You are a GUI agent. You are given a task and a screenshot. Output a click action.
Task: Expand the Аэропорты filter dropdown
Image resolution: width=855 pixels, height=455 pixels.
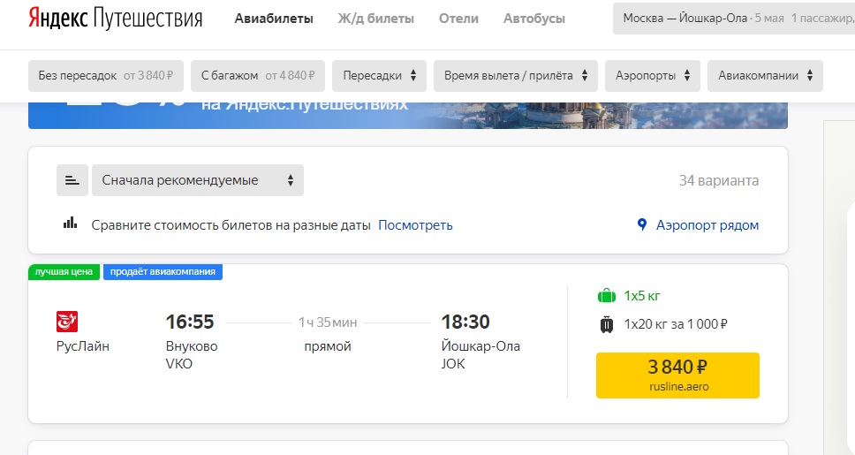pyautogui.click(x=652, y=76)
